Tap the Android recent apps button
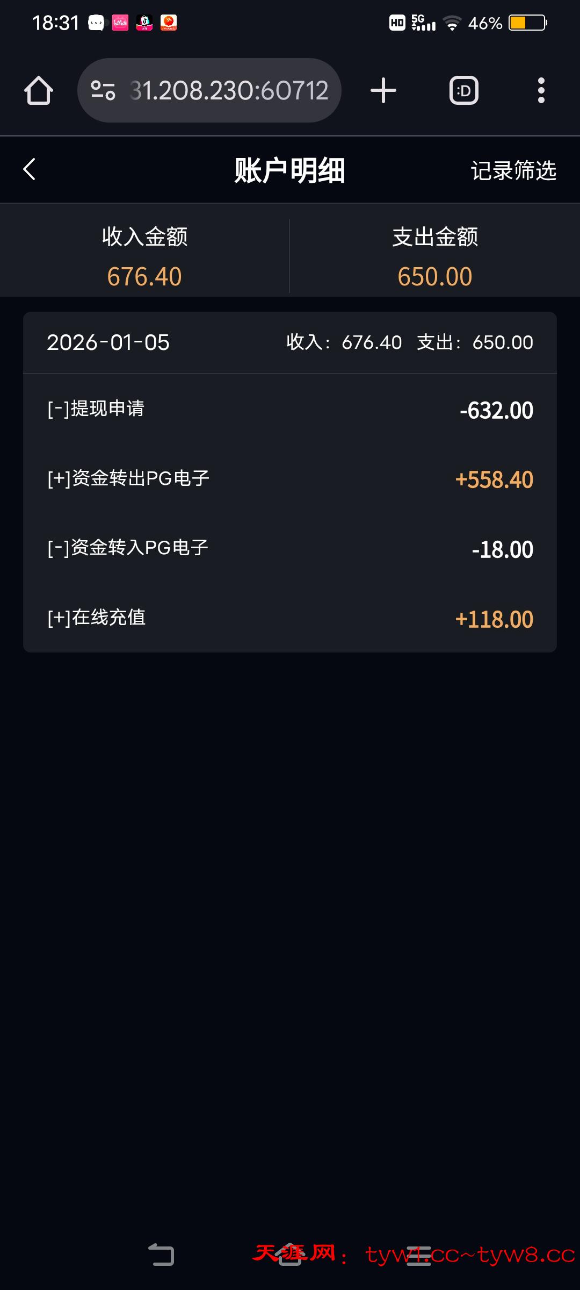Screen dimensions: 580x1290 419,1255
